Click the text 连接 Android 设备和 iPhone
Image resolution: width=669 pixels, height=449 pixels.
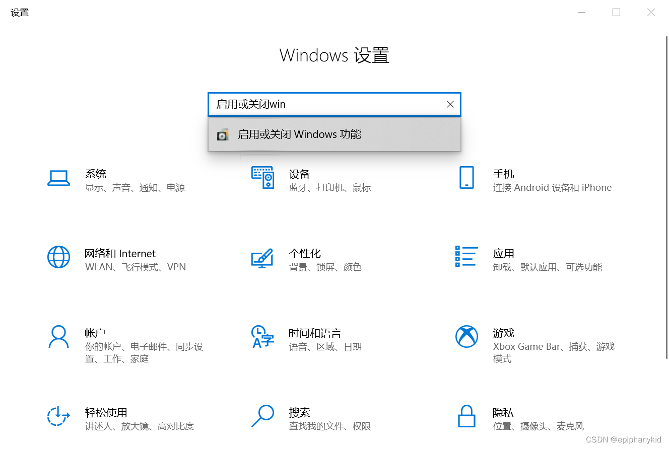pyautogui.click(x=552, y=188)
